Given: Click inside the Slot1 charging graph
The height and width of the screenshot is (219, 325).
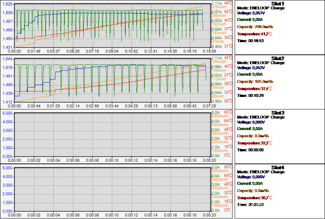Looking at the screenshot, I should point(113,26).
